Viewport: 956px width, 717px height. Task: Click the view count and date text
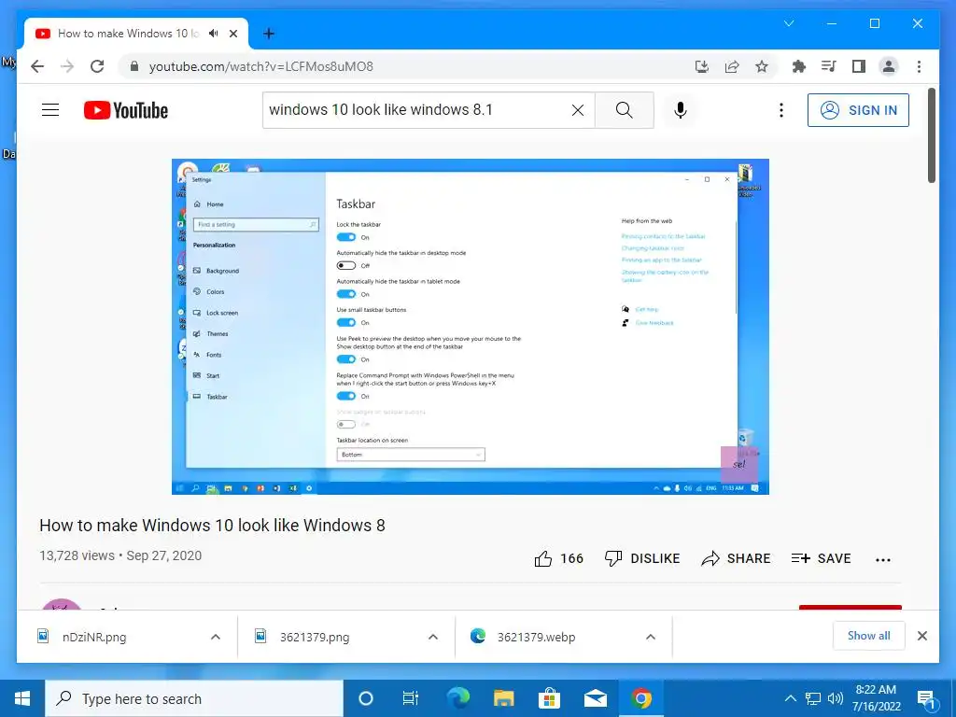coord(120,555)
